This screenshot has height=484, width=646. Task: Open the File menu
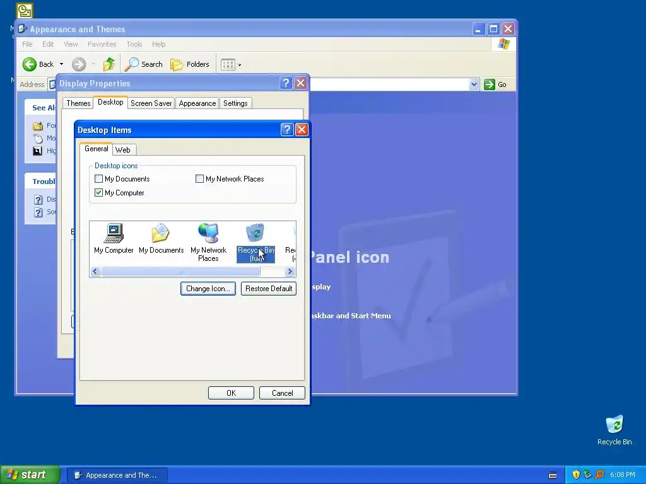(x=27, y=44)
